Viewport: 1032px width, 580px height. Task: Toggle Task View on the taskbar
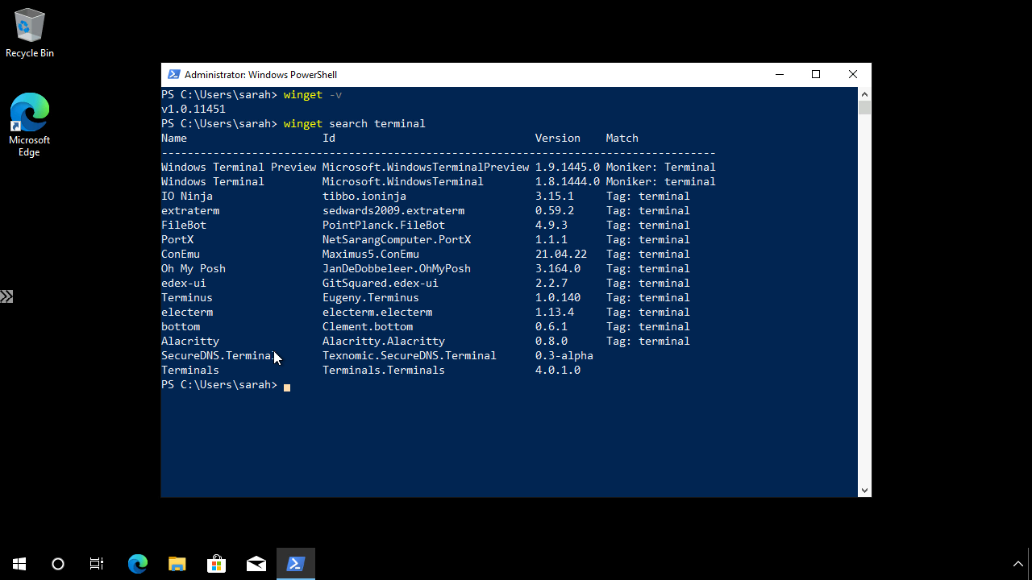96,563
